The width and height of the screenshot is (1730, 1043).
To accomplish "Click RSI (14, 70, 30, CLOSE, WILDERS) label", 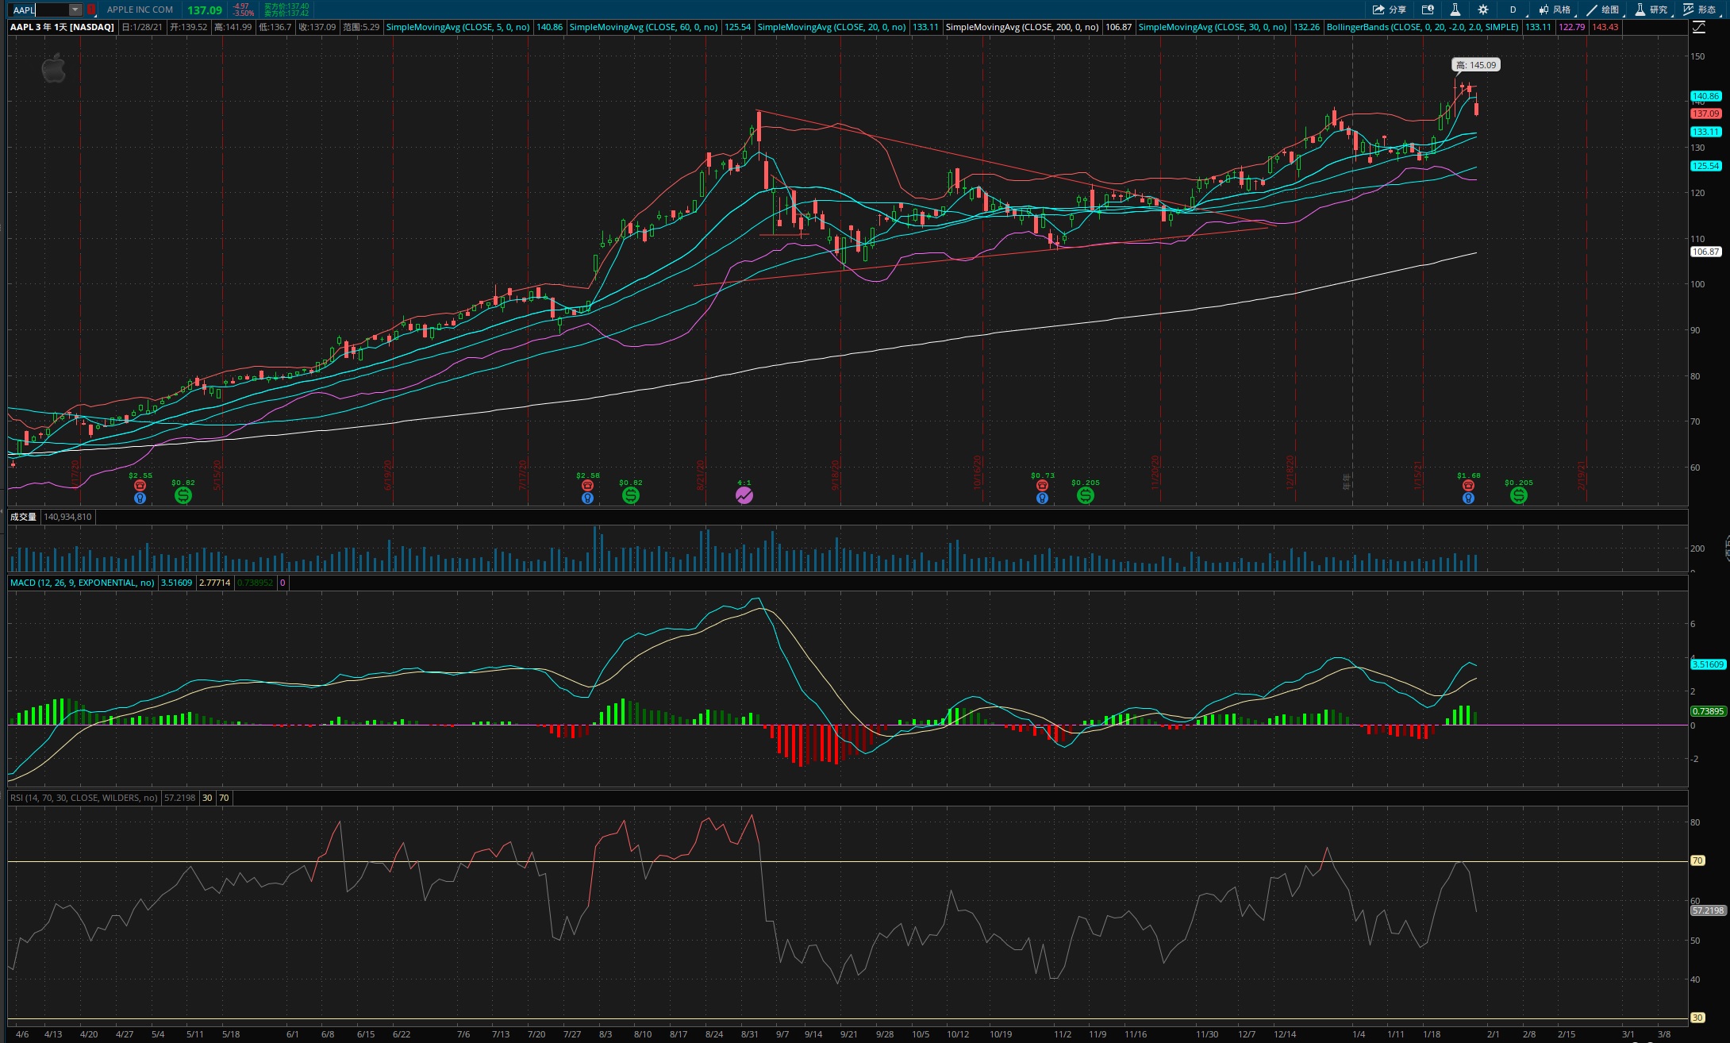I will click(x=84, y=798).
